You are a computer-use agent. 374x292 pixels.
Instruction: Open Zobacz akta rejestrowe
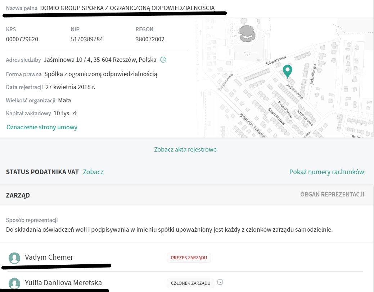coord(185,149)
